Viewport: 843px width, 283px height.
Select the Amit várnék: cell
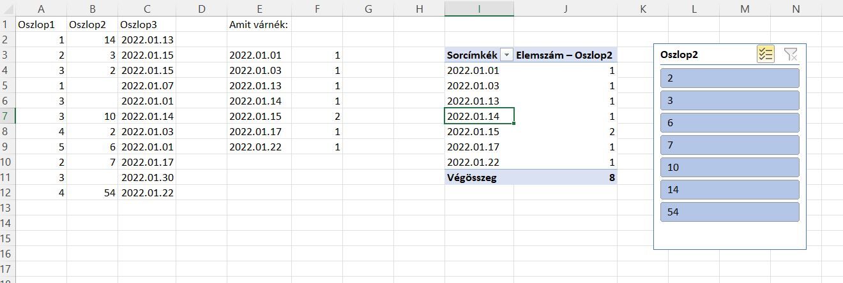259,24
